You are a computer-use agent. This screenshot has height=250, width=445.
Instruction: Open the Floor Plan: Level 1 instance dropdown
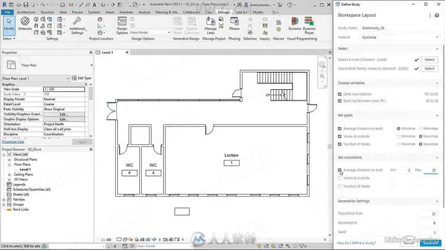pos(36,79)
